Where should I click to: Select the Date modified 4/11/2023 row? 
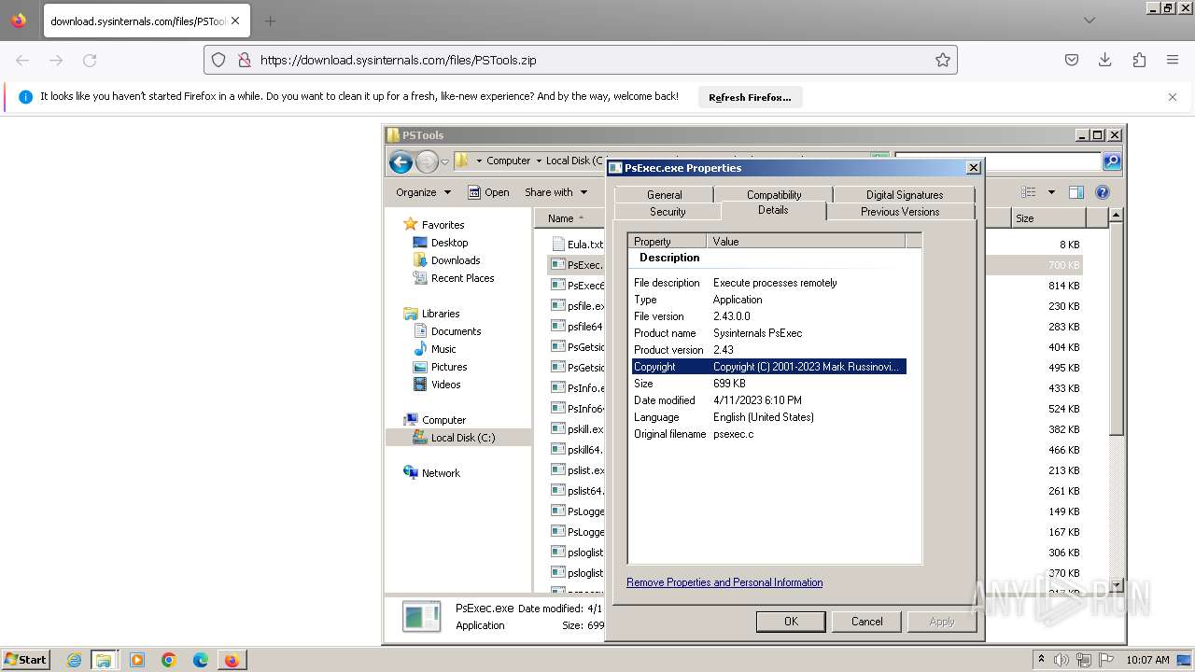tap(768, 400)
